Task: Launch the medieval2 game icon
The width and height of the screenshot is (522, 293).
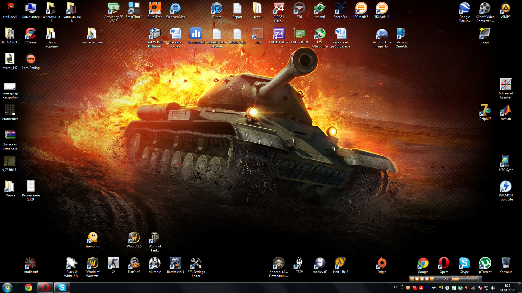Action: [320, 266]
